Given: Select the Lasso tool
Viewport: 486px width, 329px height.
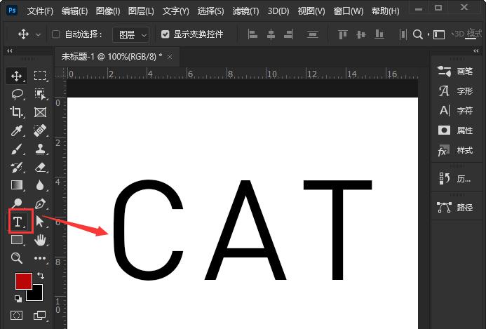Looking at the screenshot, I should click(18, 94).
